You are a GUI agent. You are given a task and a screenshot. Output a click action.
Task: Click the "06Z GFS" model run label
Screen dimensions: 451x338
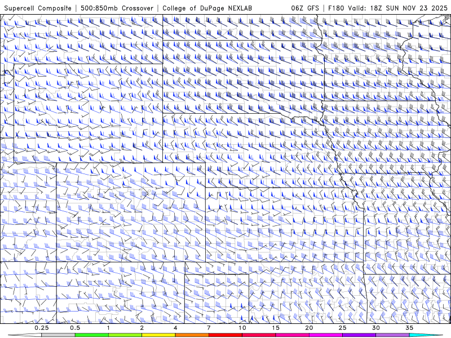pos(305,8)
